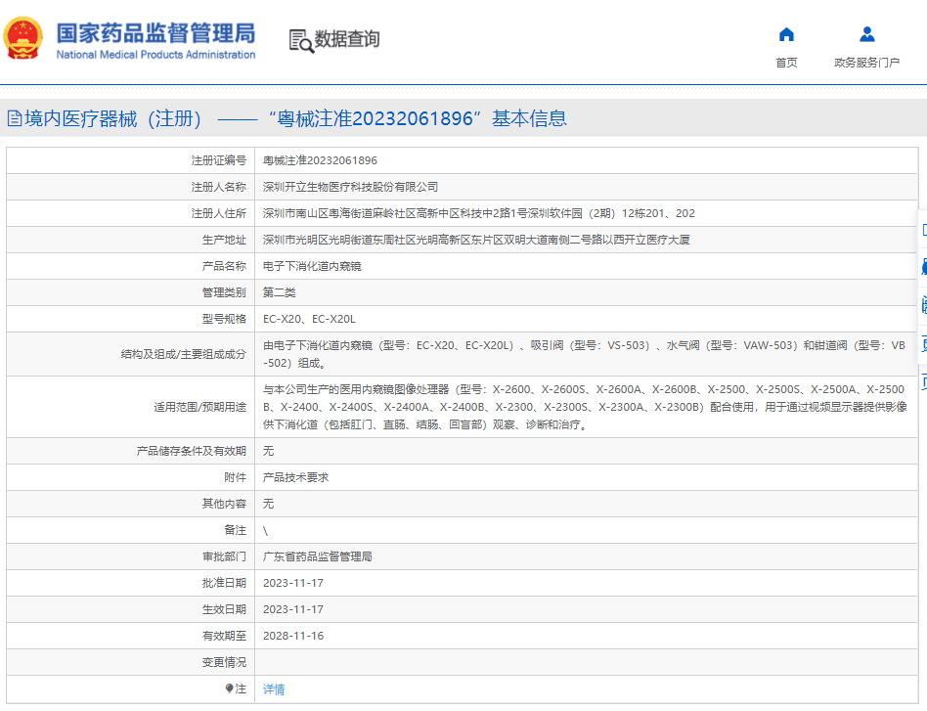Image resolution: width=927 pixels, height=711 pixels.
Task: Click the 无 value in 其他内容 row
Action: [268, 504]
